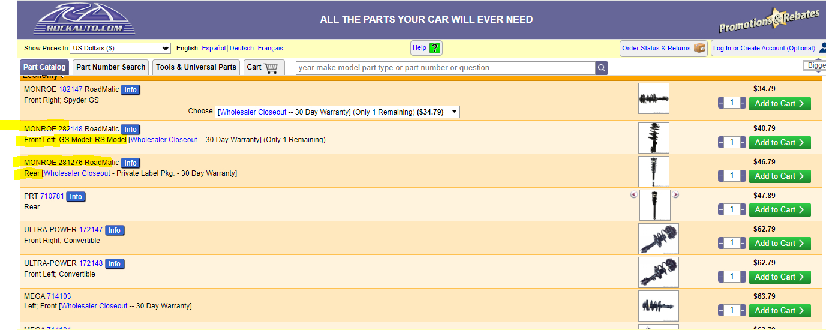This screenshot has height=330, width=826.
Task: Click Info button for MONROE 282148
Action: click(130, 130)
